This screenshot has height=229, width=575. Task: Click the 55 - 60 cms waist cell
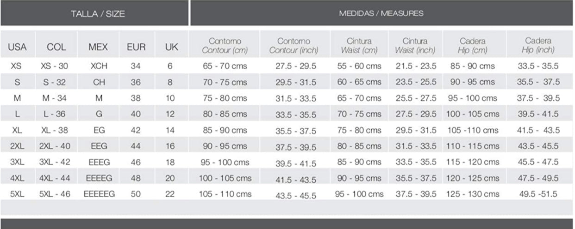[x=359, y=66]
